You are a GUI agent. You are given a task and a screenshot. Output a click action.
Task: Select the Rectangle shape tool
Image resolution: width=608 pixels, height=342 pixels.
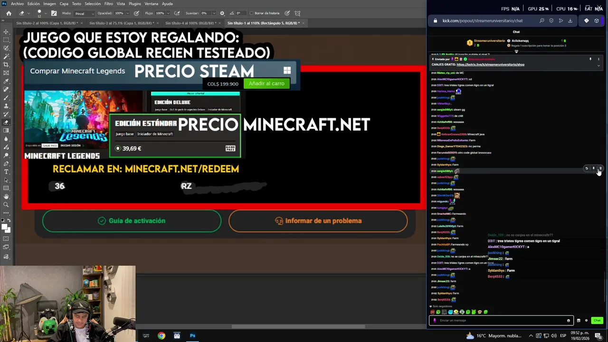[x=6, y=188]
